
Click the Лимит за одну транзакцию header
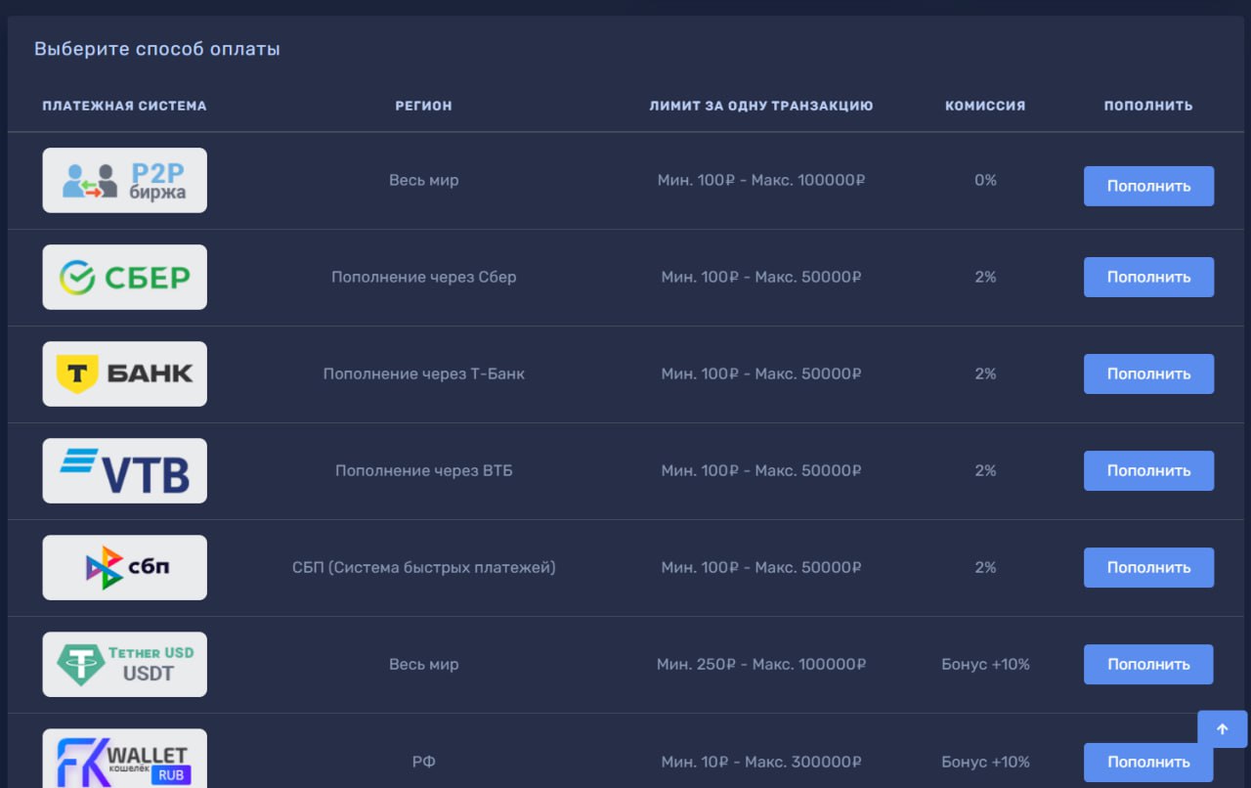(x=760, y=106)
